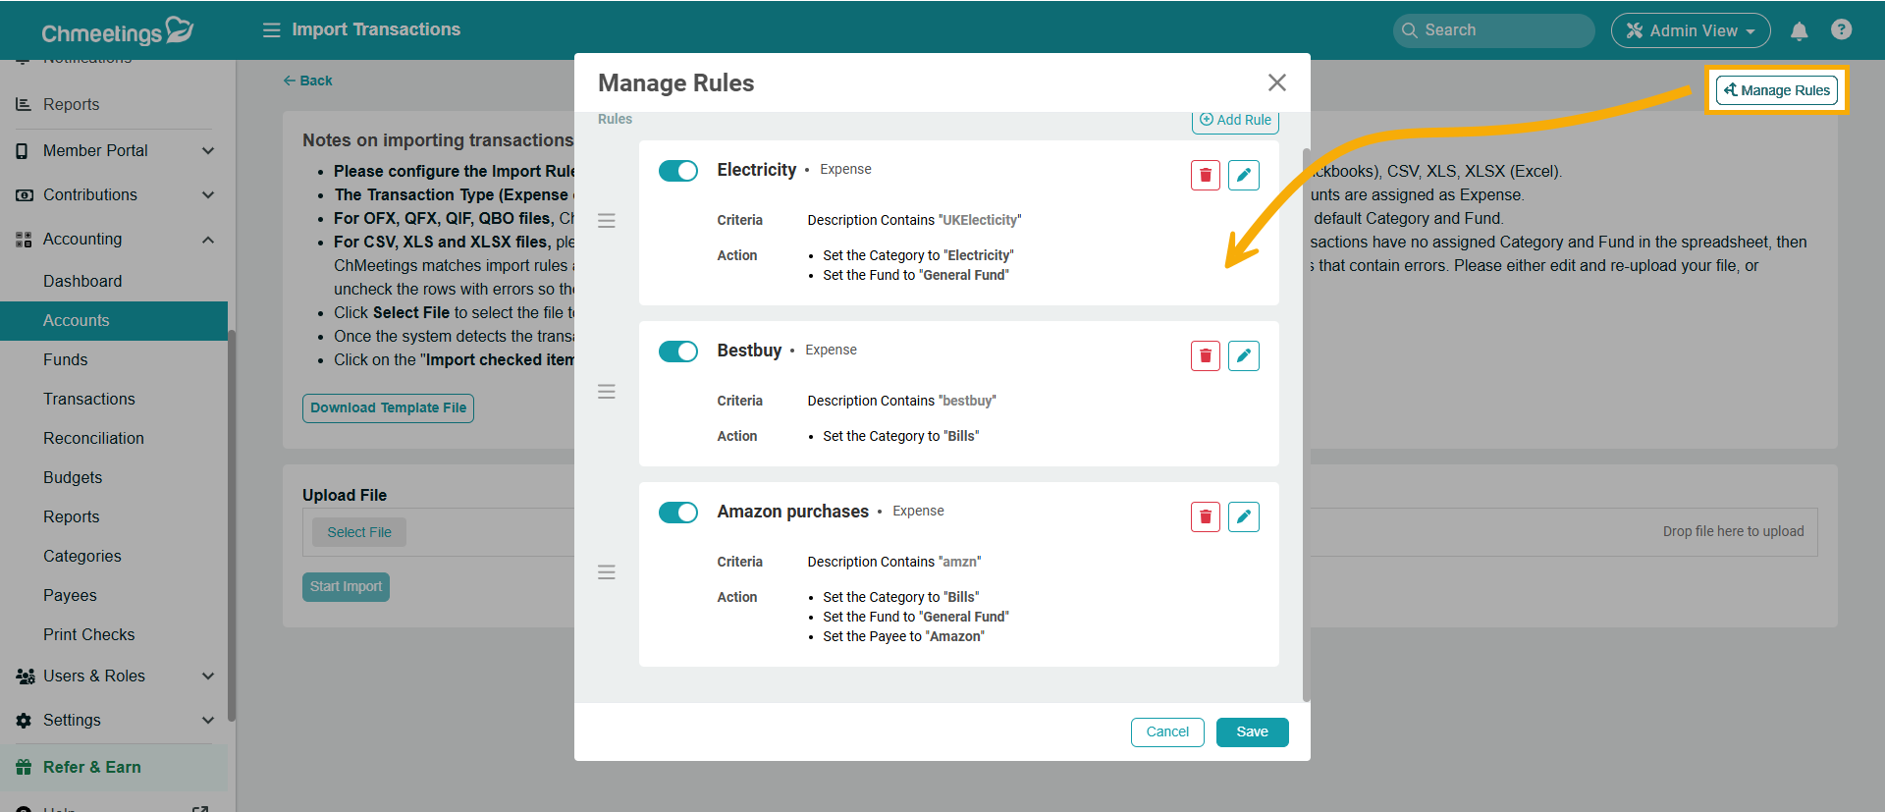Click the Manage Rules button at top right
Screen dimensions: 1885x812
click(1776, 90)
